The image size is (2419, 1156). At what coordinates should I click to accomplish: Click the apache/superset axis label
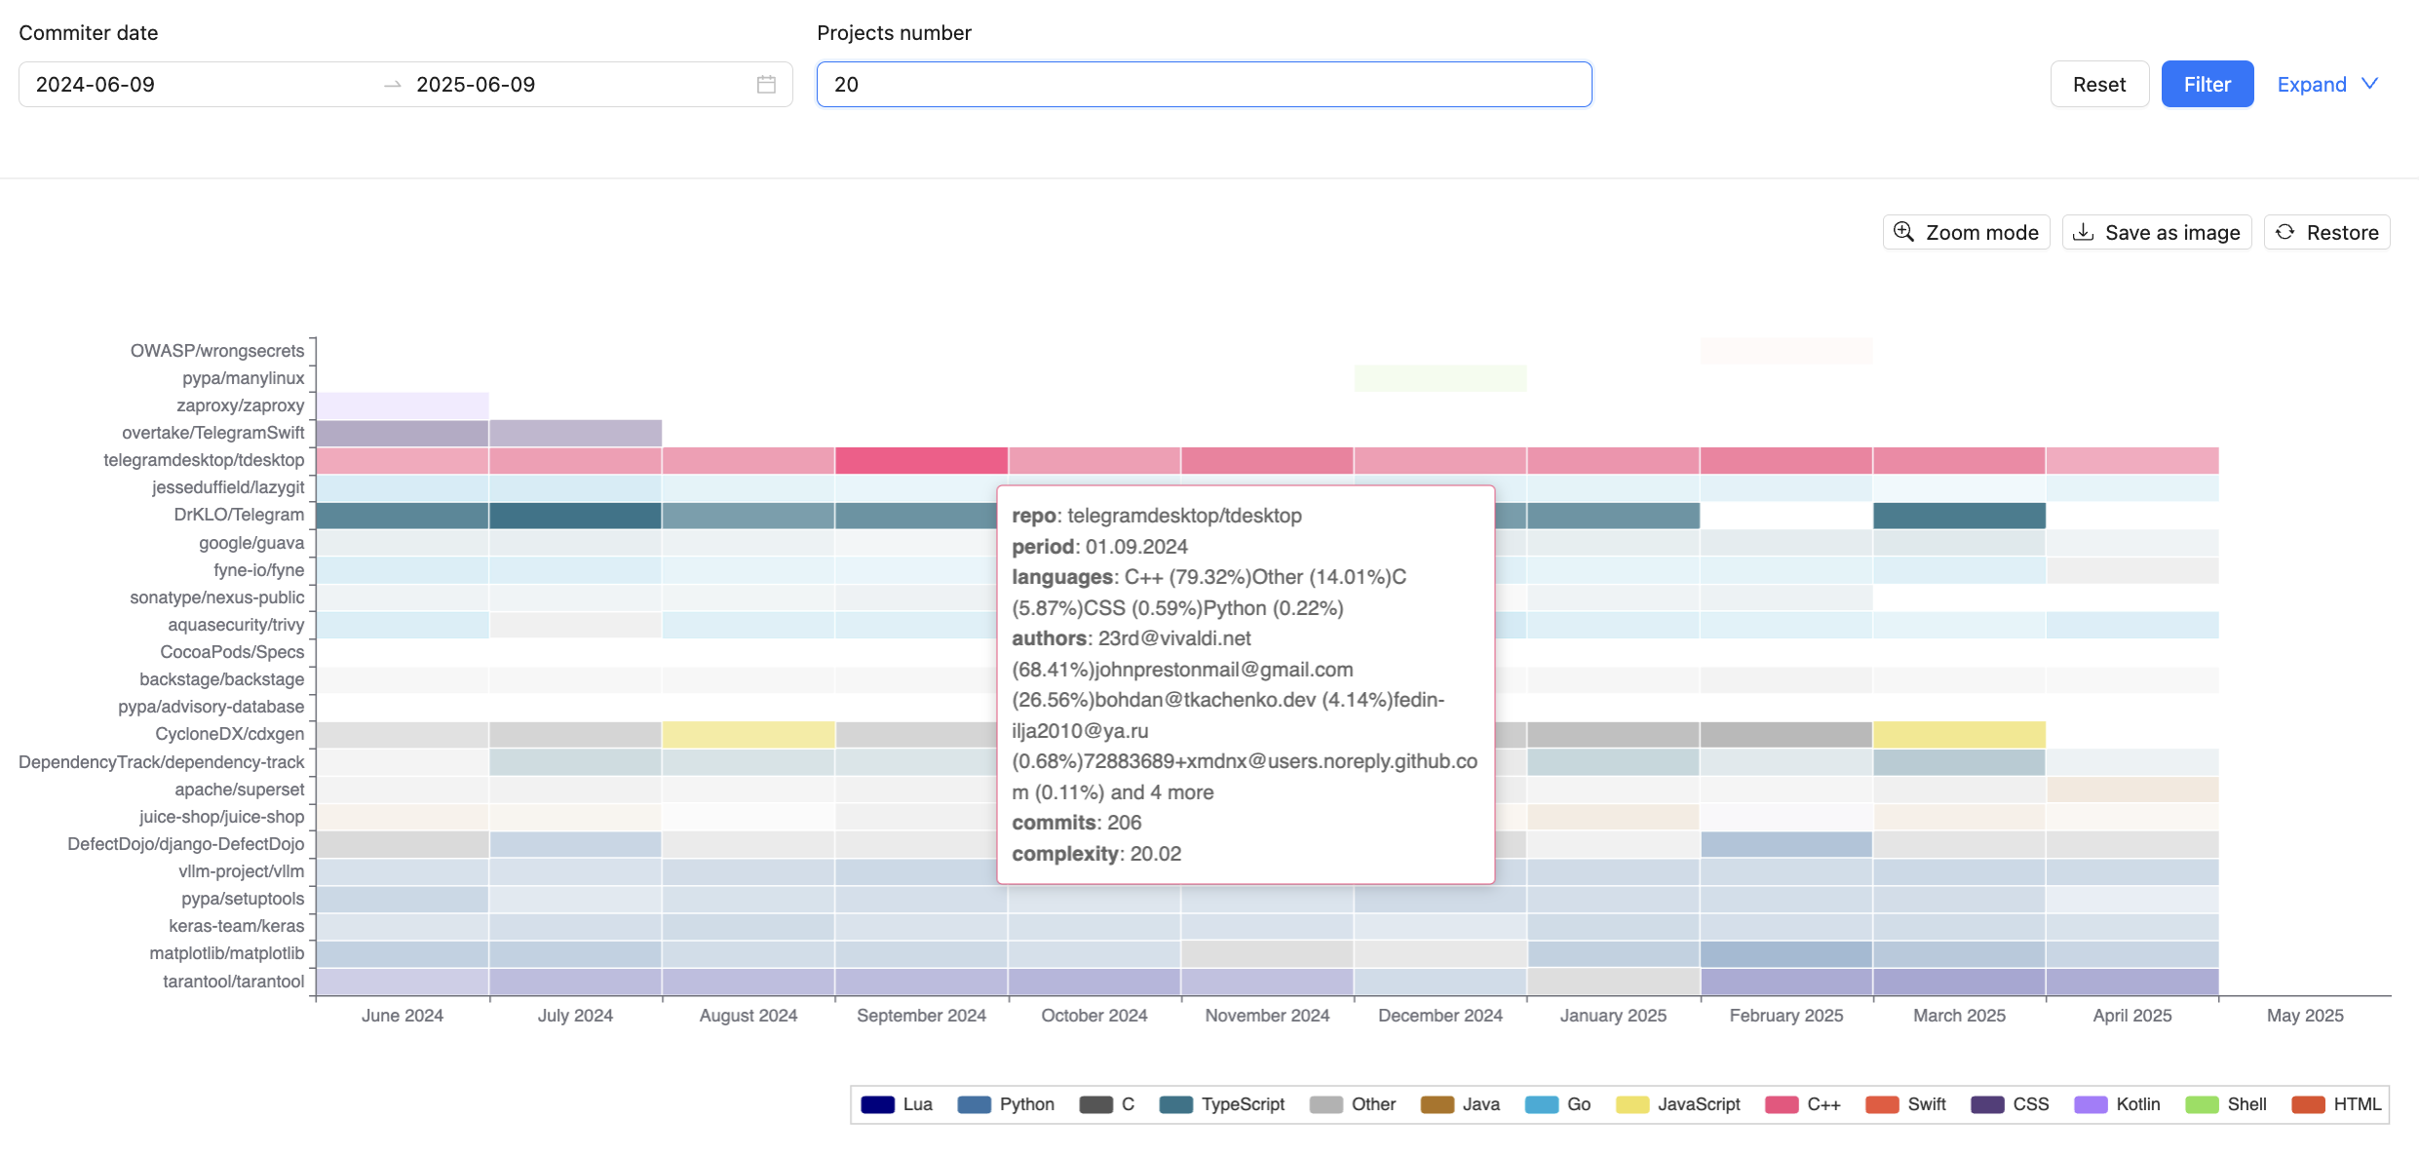[240, 790]
